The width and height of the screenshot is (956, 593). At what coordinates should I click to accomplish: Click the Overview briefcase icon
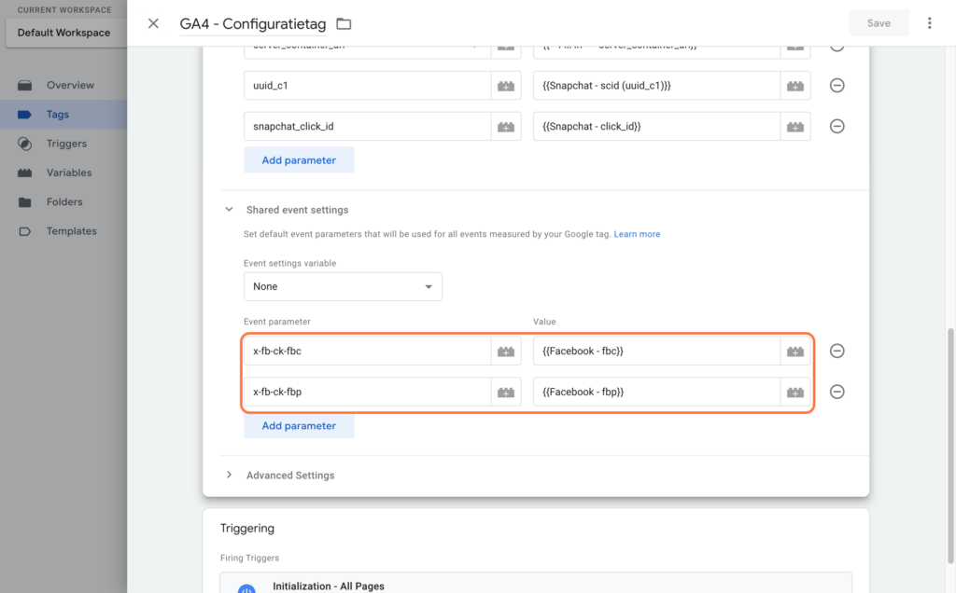click(25, 85)
